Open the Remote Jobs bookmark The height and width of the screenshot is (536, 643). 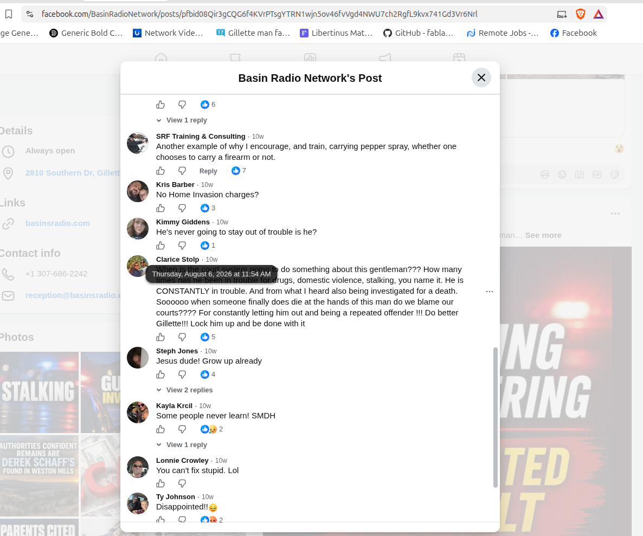(503, 33)
